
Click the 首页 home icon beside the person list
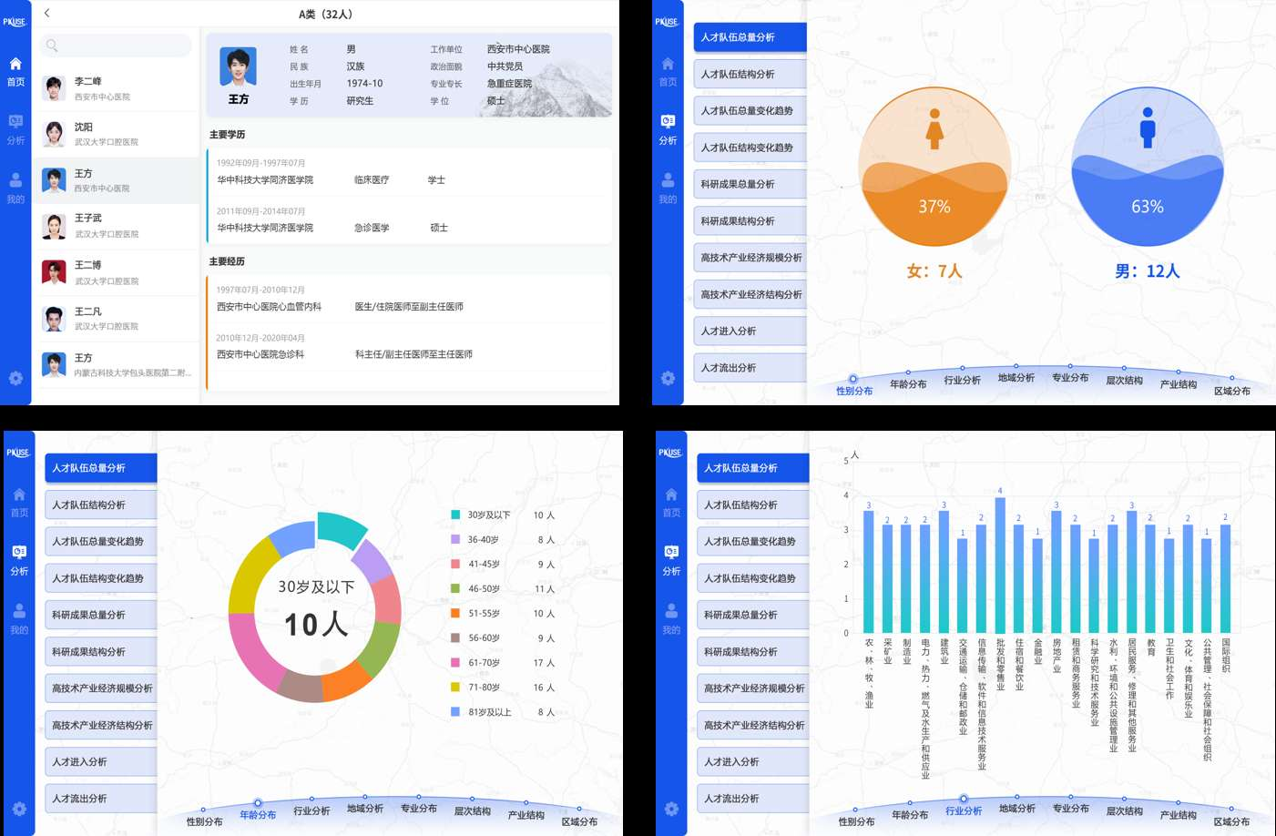click(15, 71)
